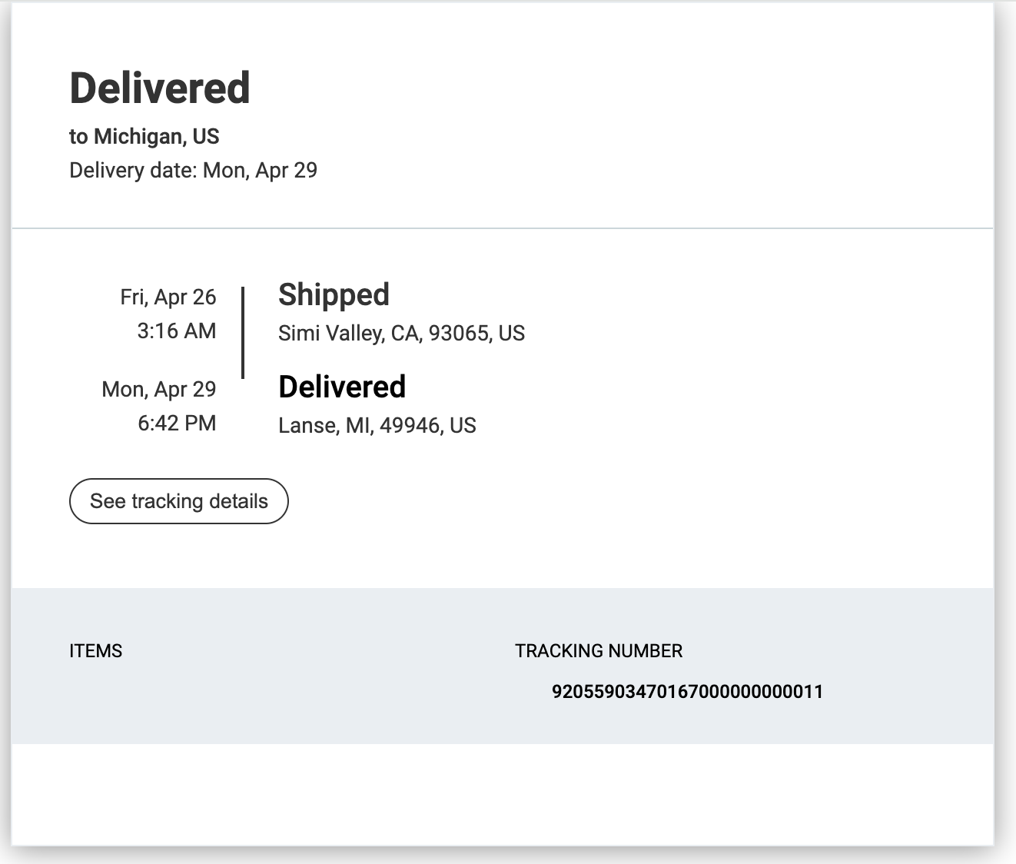Click the 'Delivery date: Mon, Apr 29' line

pos(193,170)
